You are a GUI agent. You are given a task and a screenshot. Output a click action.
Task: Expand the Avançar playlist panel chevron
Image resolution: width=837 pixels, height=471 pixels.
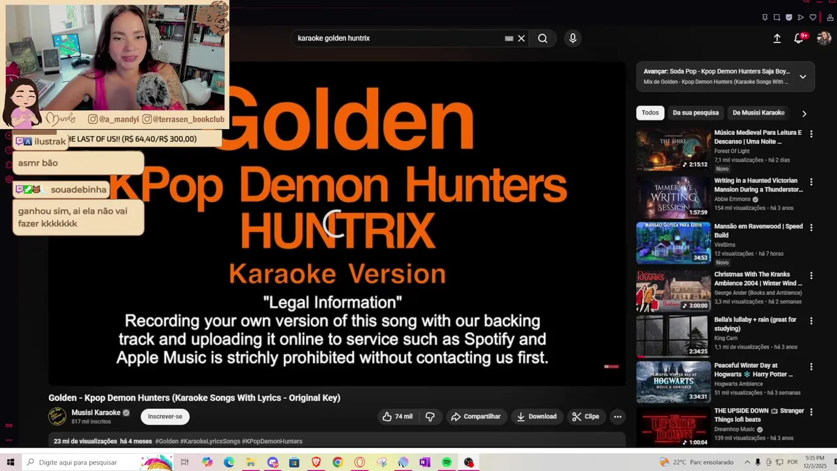click(x=803, y=77)
